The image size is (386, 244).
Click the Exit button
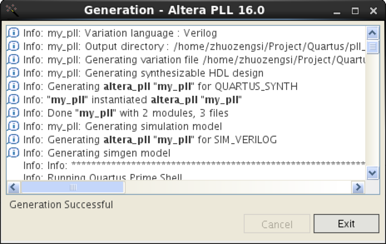(x=346, y=224)
